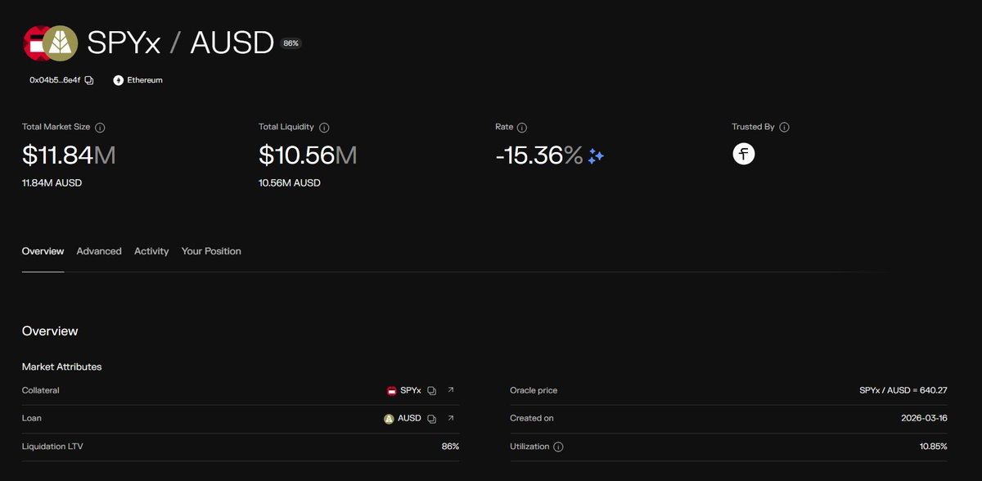The height and width of the screenshot is (481, 982).
Task: Click the Trusted By info icon
Action: point(784,128)
